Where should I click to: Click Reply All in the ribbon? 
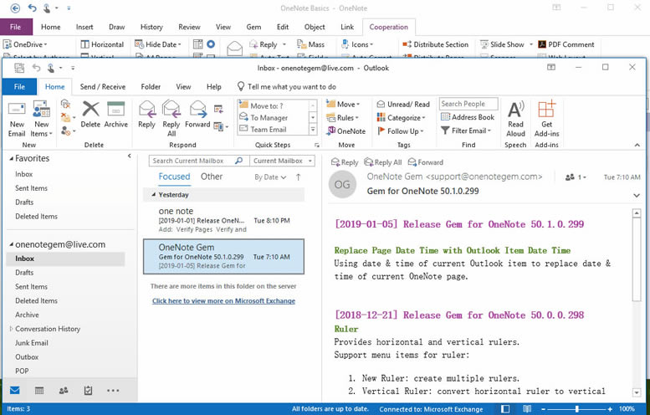click(171, 115)
